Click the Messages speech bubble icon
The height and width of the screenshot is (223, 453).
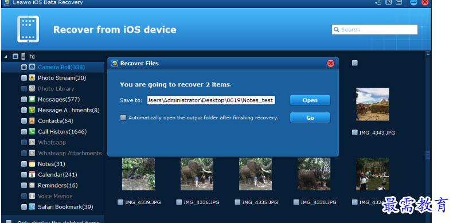32,99
